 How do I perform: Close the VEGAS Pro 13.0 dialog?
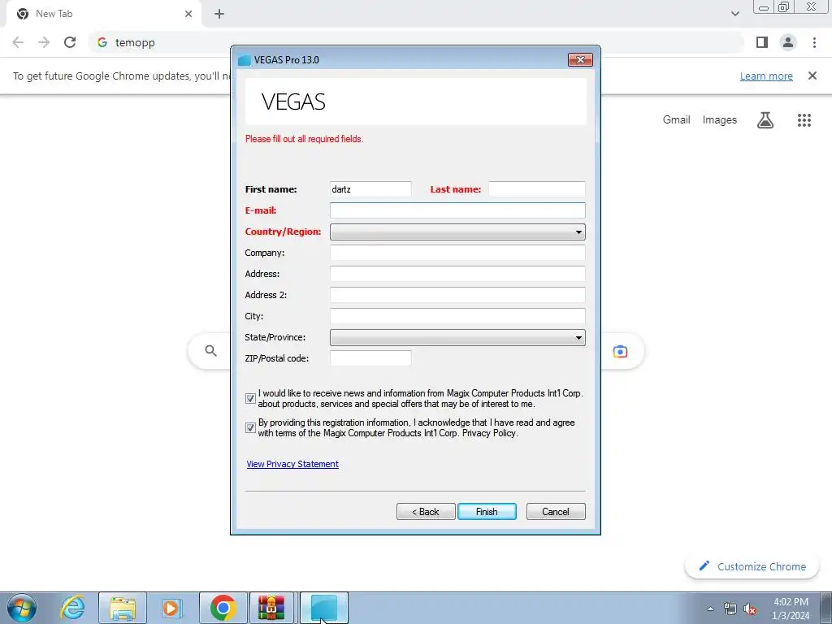point(580,60)
